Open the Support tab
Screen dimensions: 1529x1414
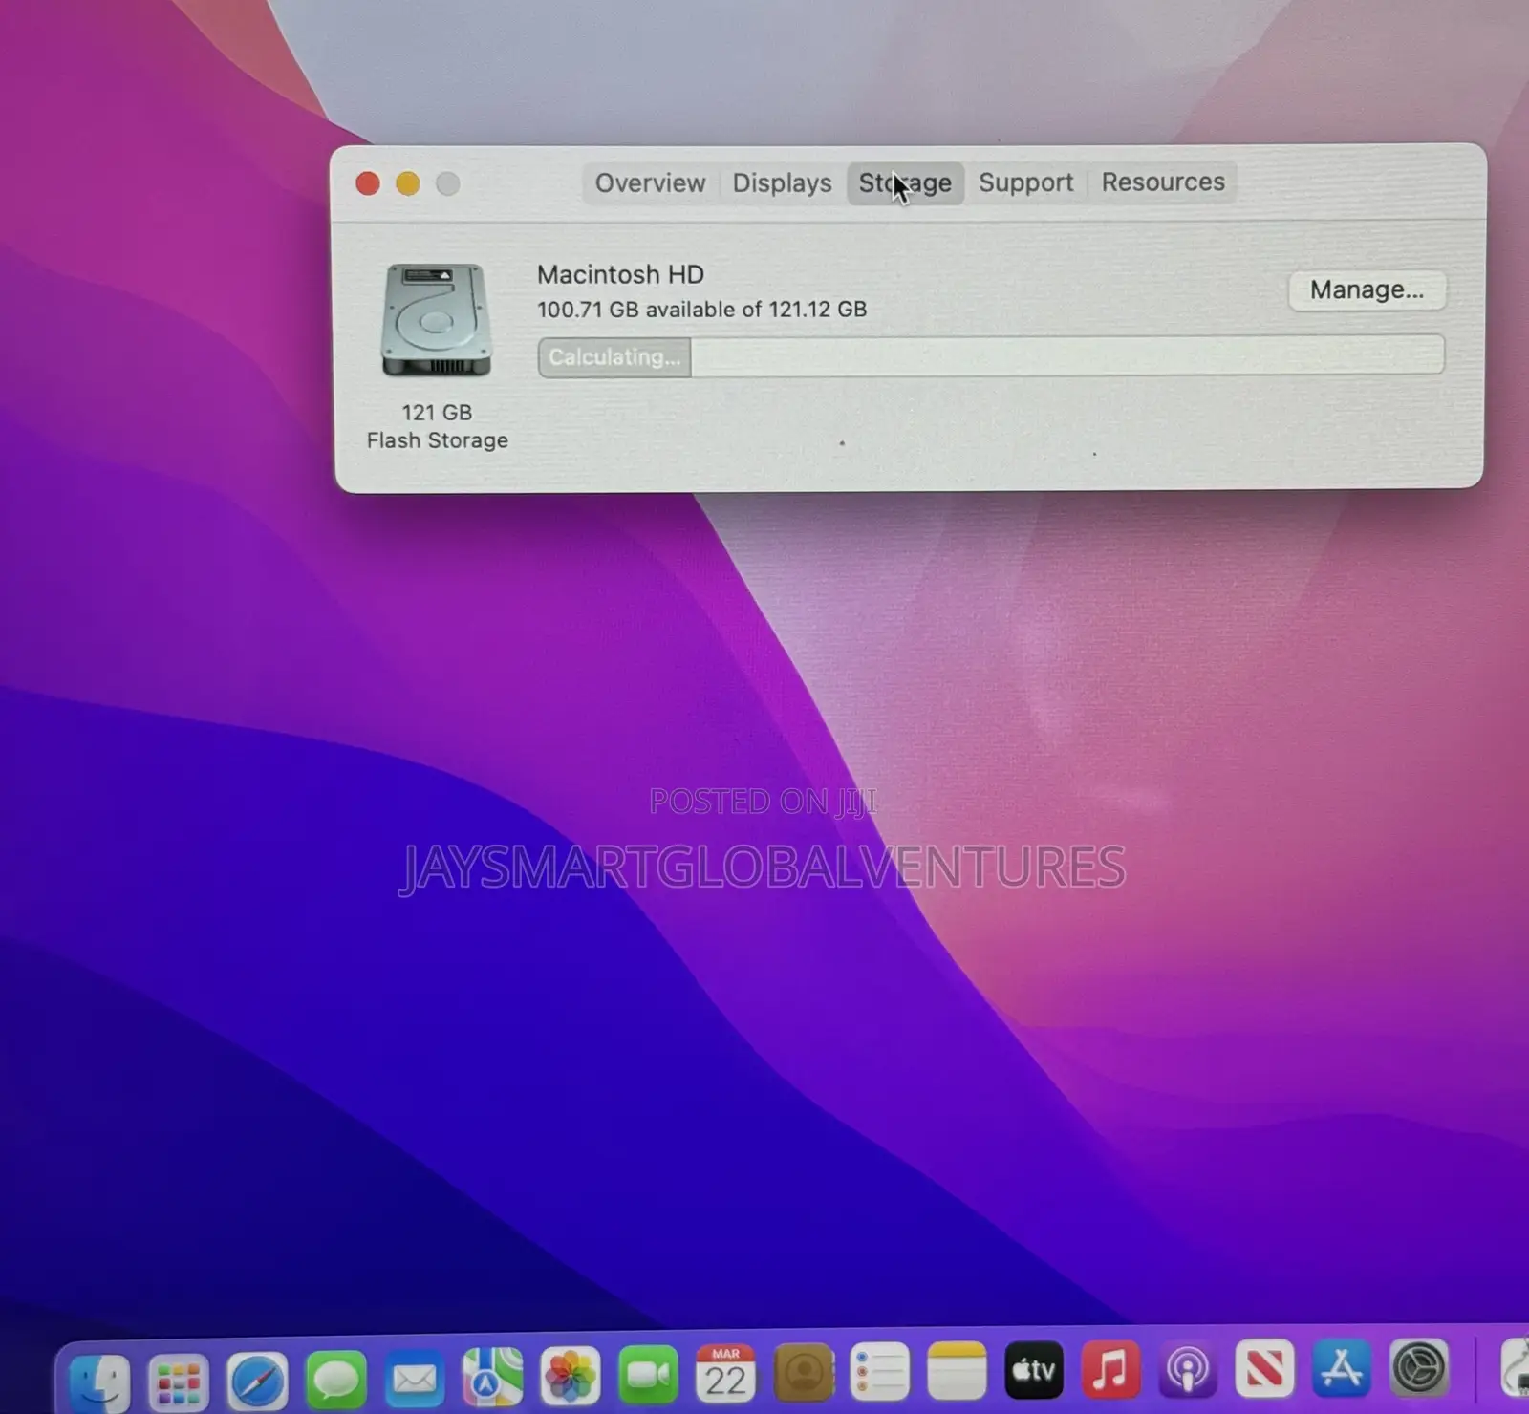pos(1025,182)
